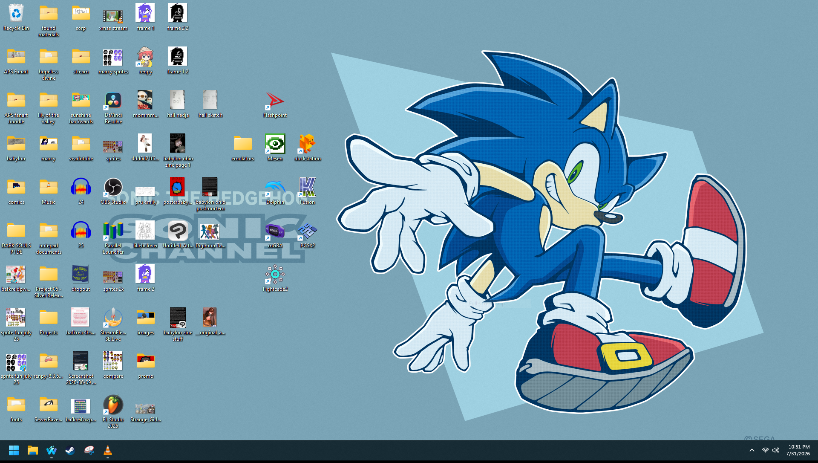Open the Music folder

pos(49,191)
